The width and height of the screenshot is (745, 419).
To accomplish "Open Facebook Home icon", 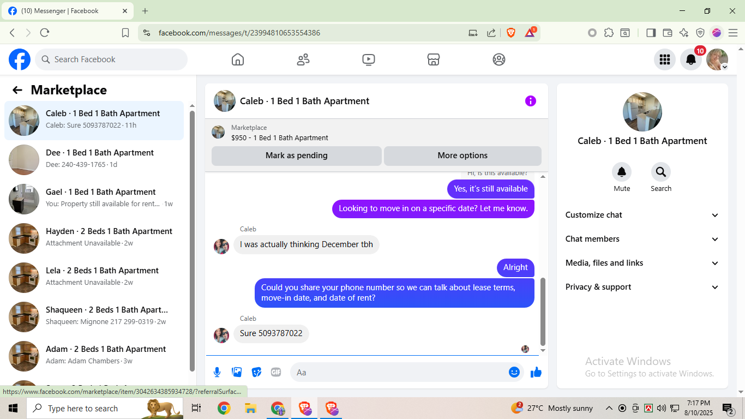I will pos(238,59).
